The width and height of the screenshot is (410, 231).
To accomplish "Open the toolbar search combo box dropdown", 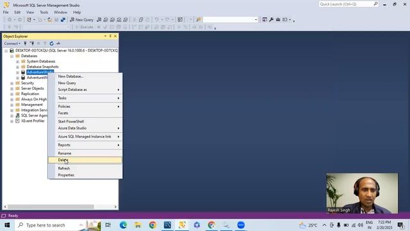I will point(256,20).
